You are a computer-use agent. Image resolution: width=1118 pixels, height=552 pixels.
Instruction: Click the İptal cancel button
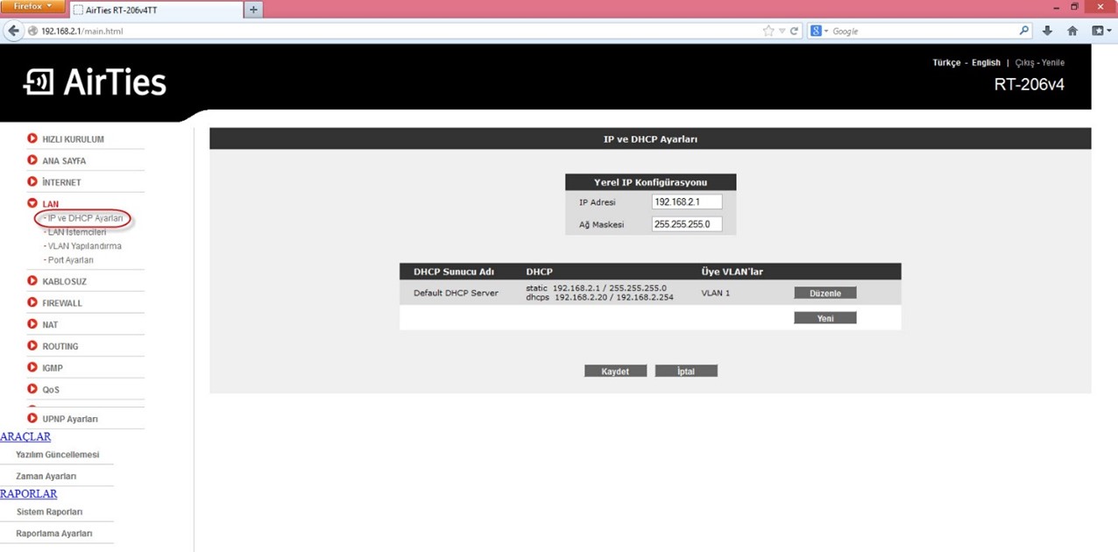[686, 372]
